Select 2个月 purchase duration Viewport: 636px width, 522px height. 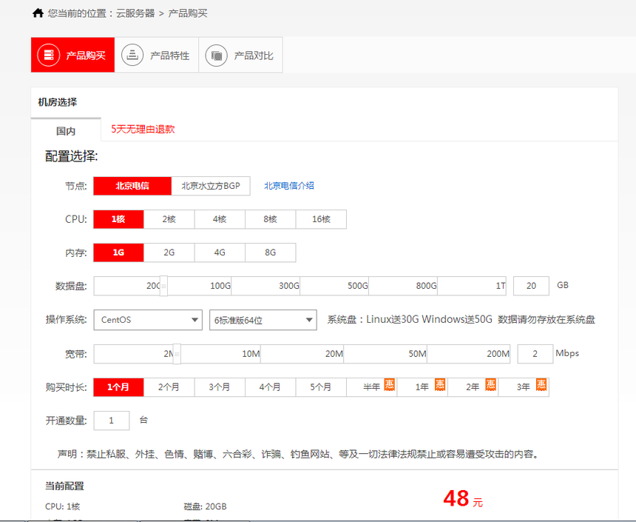[x=169, y=387]
